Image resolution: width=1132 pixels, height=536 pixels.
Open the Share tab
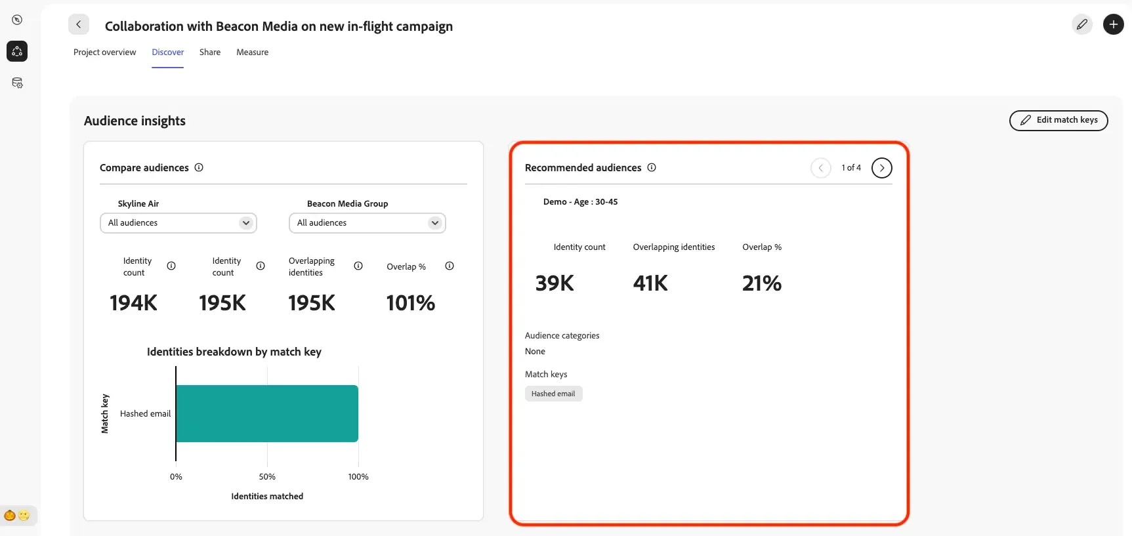click(210, 52)
